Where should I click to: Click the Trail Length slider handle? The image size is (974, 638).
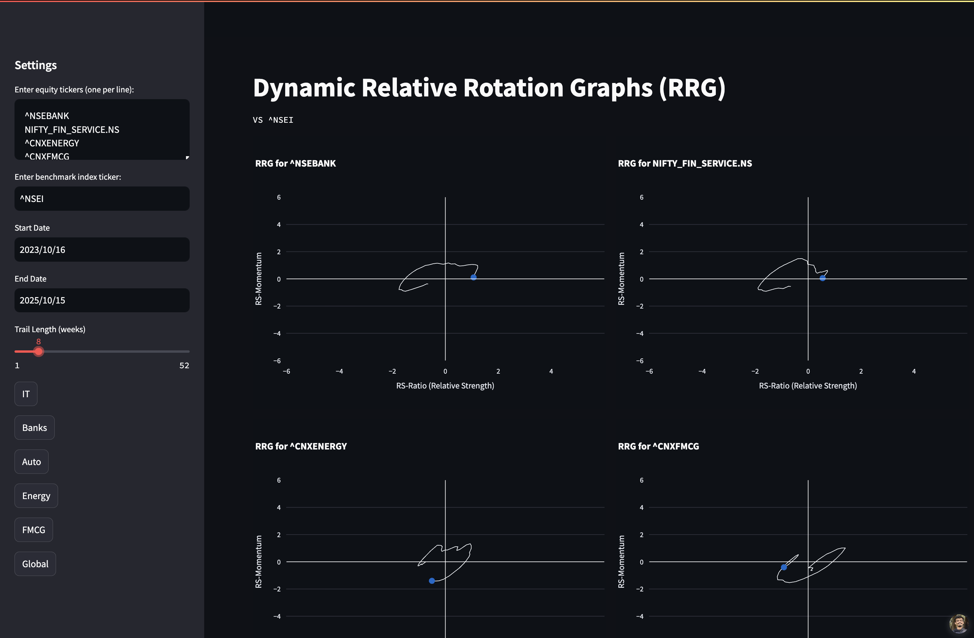coord(38,351)
